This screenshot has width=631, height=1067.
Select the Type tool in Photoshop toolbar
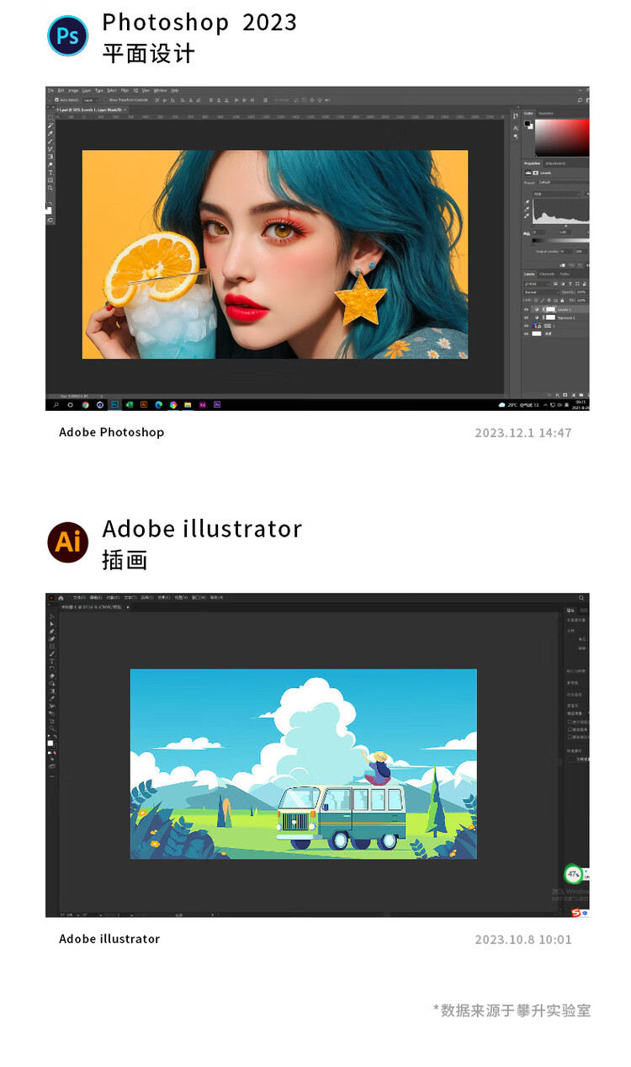[50, 173]
